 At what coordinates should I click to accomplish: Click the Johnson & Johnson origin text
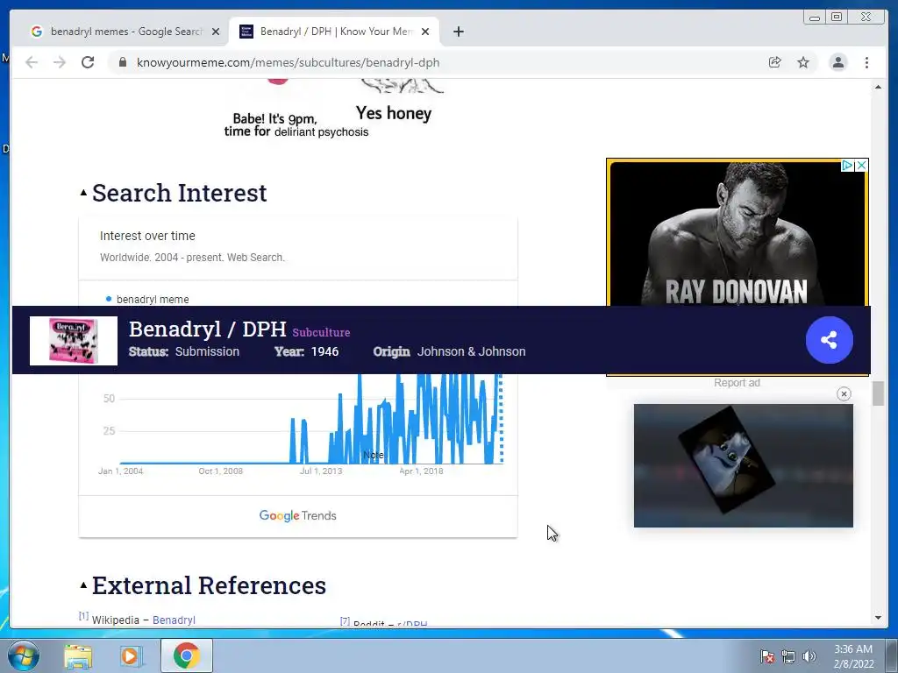click(x=471, y=351)
